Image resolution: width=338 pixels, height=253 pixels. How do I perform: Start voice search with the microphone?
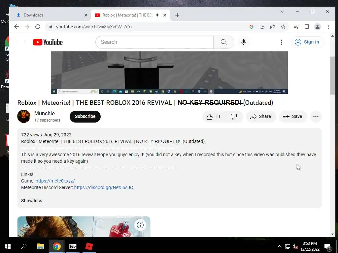coord(244,42)
